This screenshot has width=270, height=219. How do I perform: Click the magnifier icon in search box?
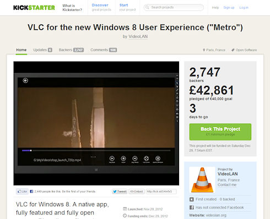(x=147, y=7)
